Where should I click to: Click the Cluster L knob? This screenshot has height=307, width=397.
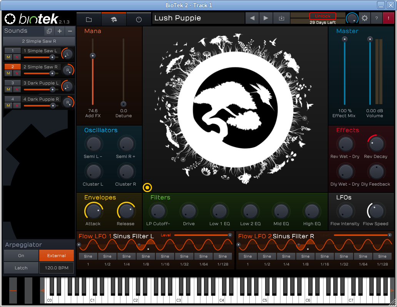[x=93, y=172]
